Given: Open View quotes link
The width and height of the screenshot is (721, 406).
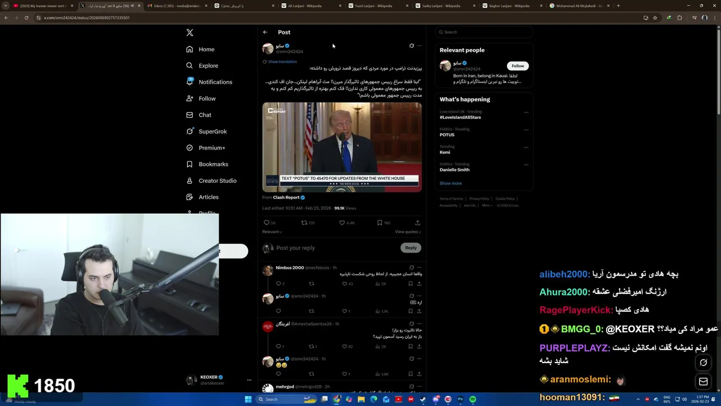Looking at the screenshot, I should tap(408, 232).
